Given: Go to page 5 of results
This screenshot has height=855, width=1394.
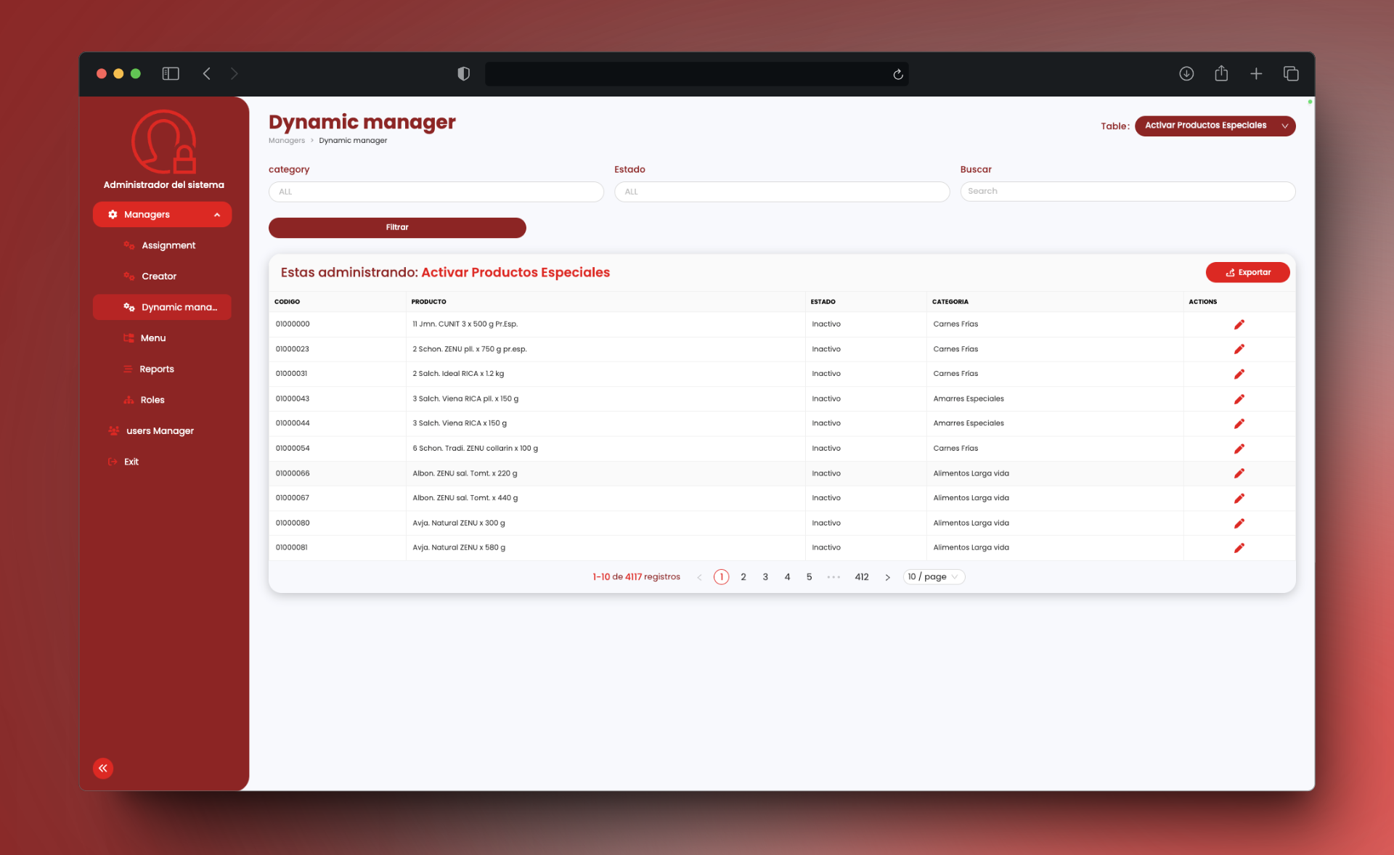Looking at the screenshot, I should pos(809,577).
